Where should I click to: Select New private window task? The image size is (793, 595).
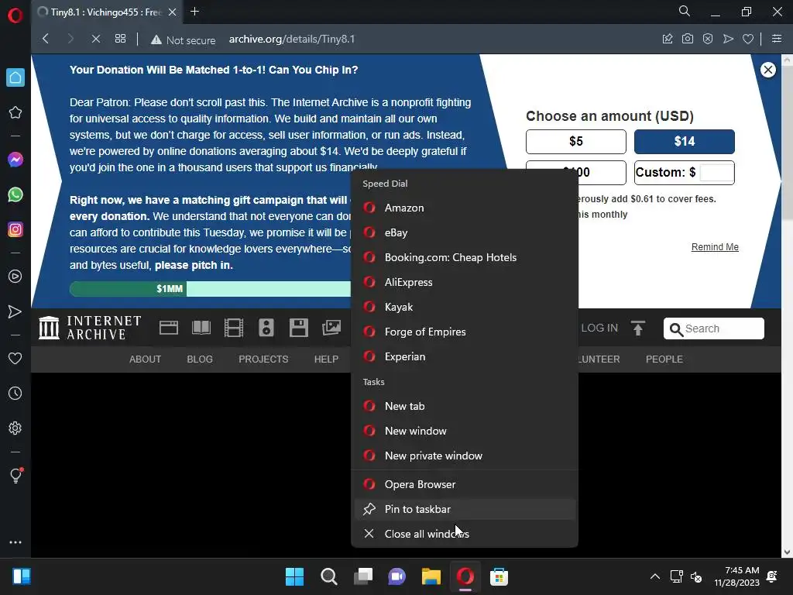[x=465, y=456]
